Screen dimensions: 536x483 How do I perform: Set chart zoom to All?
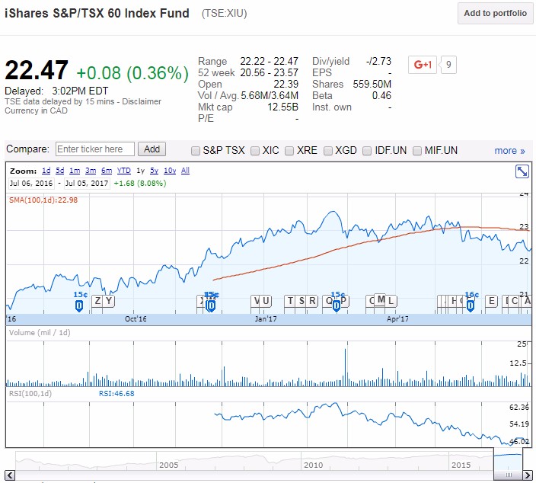185,171
